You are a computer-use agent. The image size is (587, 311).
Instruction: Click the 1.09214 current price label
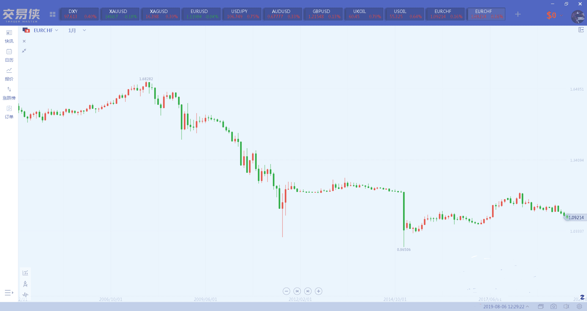[575, 217]
